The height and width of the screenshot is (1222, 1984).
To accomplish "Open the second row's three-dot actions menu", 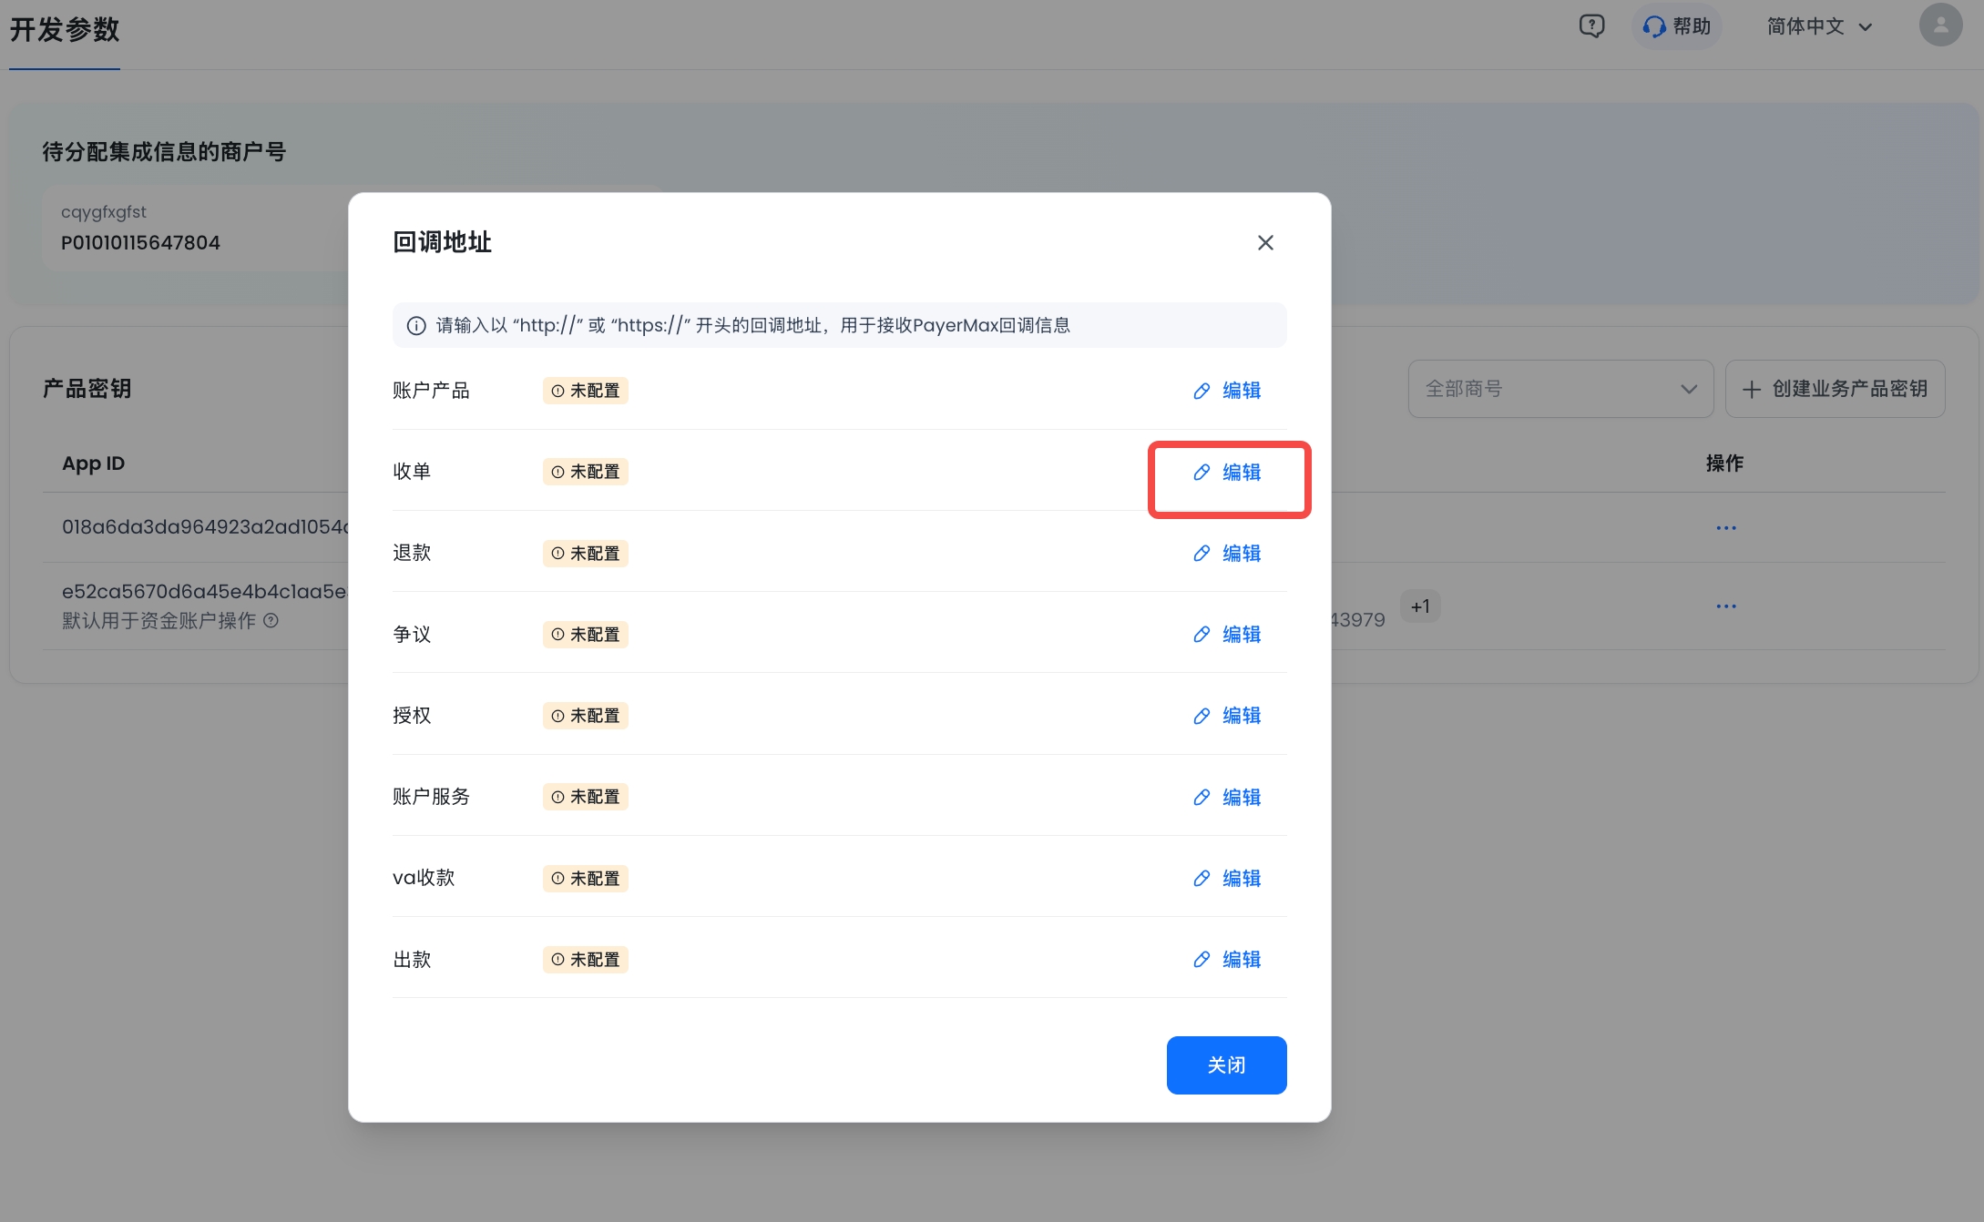I will click(1725, 606).
